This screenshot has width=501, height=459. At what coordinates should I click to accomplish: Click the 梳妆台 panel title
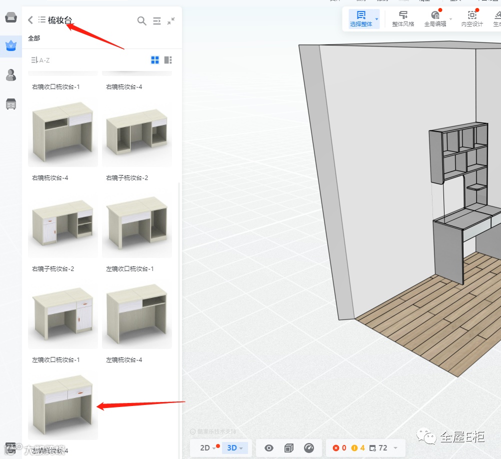pyautogui.click(x=59, y=20)
